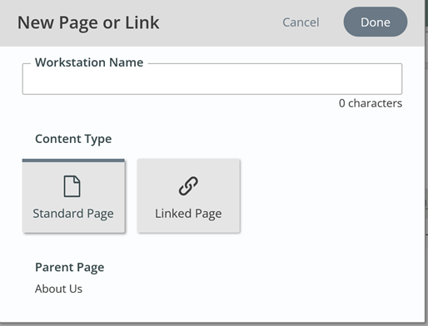Click the selected-card blue indicator bar
428x326 pixels.
click(x=73, y=161)
